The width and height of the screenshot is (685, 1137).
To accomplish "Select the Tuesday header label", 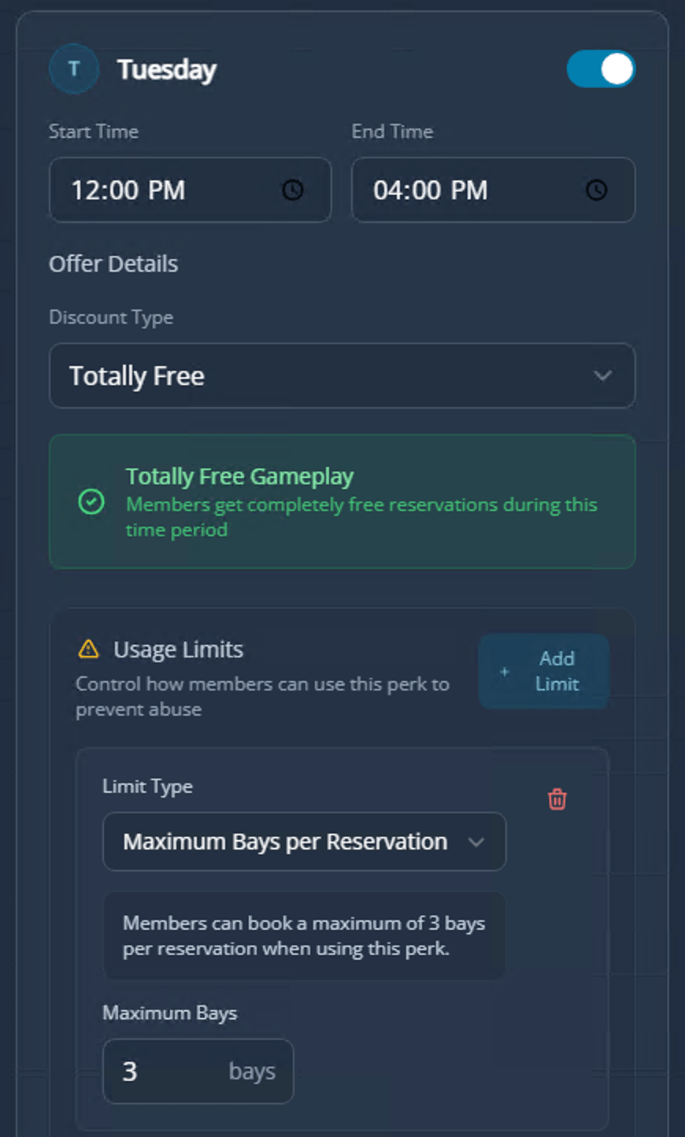I will [x=166, y=69].
